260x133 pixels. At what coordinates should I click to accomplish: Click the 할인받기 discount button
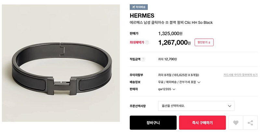pyautogui.click(x=204, y=42)
